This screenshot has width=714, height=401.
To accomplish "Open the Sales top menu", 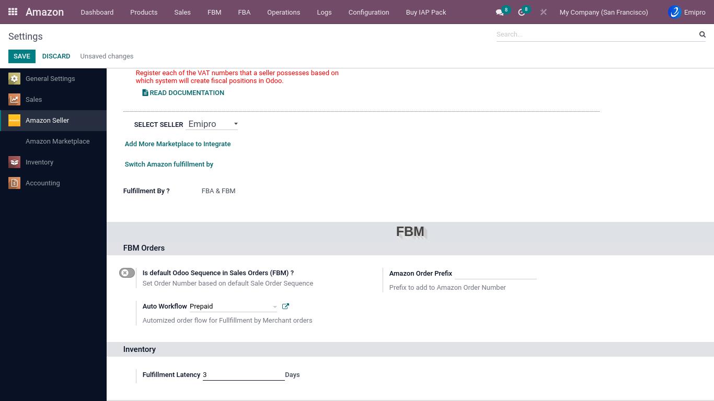I will pyautogui.click(x=182, y=12).
